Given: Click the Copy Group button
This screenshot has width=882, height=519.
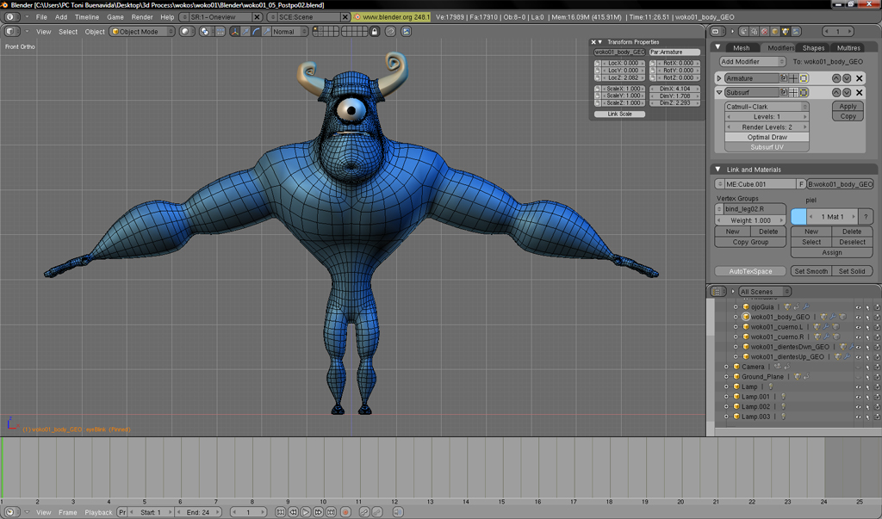Looking at the screenshot, I should 750,242.
